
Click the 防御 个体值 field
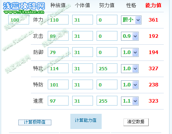point(83,52)
